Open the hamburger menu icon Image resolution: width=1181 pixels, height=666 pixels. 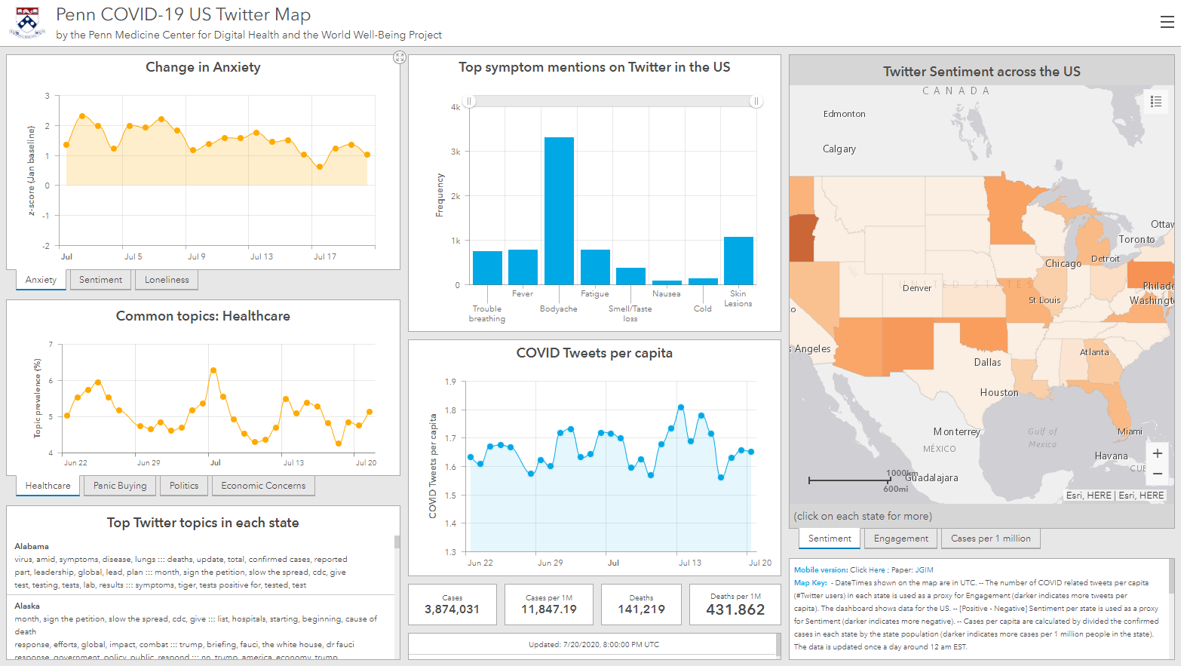coord(1167,22)
